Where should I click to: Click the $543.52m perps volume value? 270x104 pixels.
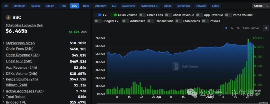78,79
